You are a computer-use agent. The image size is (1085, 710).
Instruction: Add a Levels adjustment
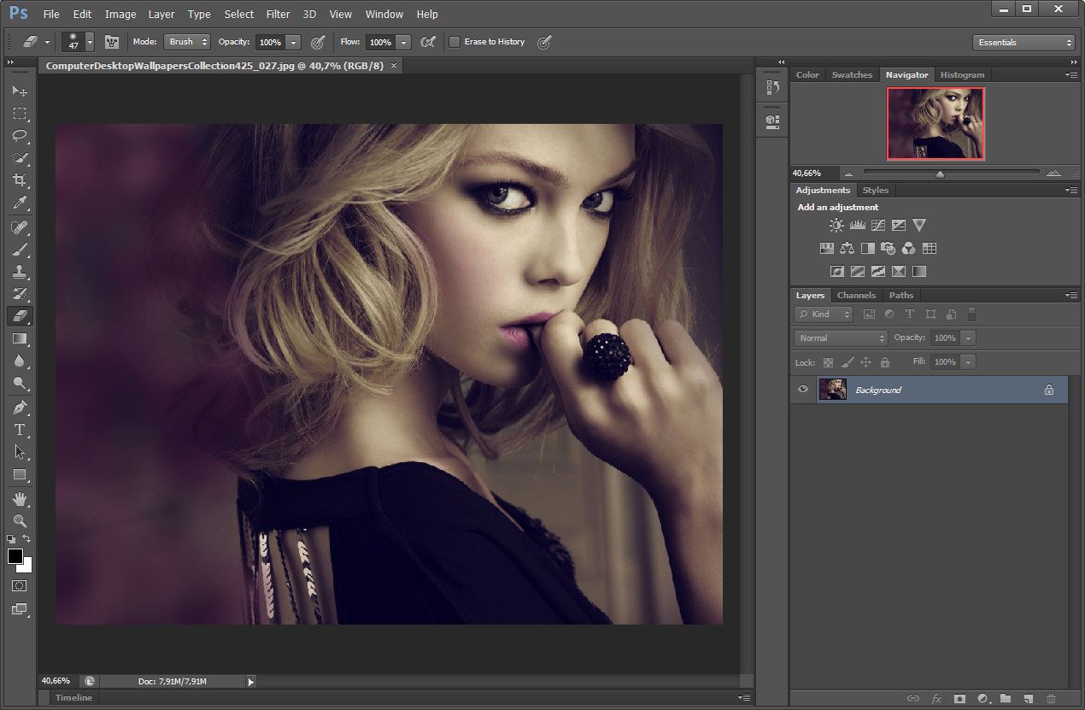(858, 226)
